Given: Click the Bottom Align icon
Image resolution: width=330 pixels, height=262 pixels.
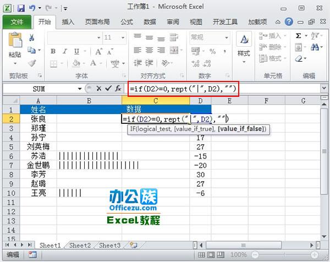Looking at the screenshot, I should coord(161,39).
